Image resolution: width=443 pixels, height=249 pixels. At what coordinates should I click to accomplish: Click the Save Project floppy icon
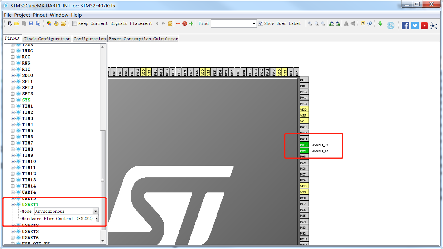coord(31,23)
